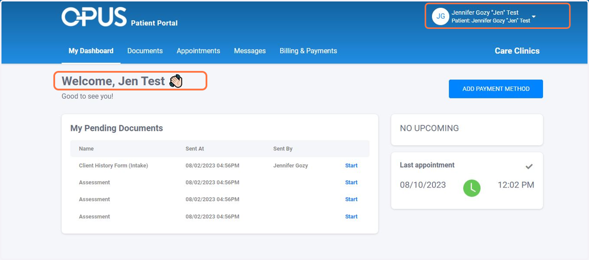Go to the Appointments tab
This screenshot has height=260, width=589.
click(198, 51)
